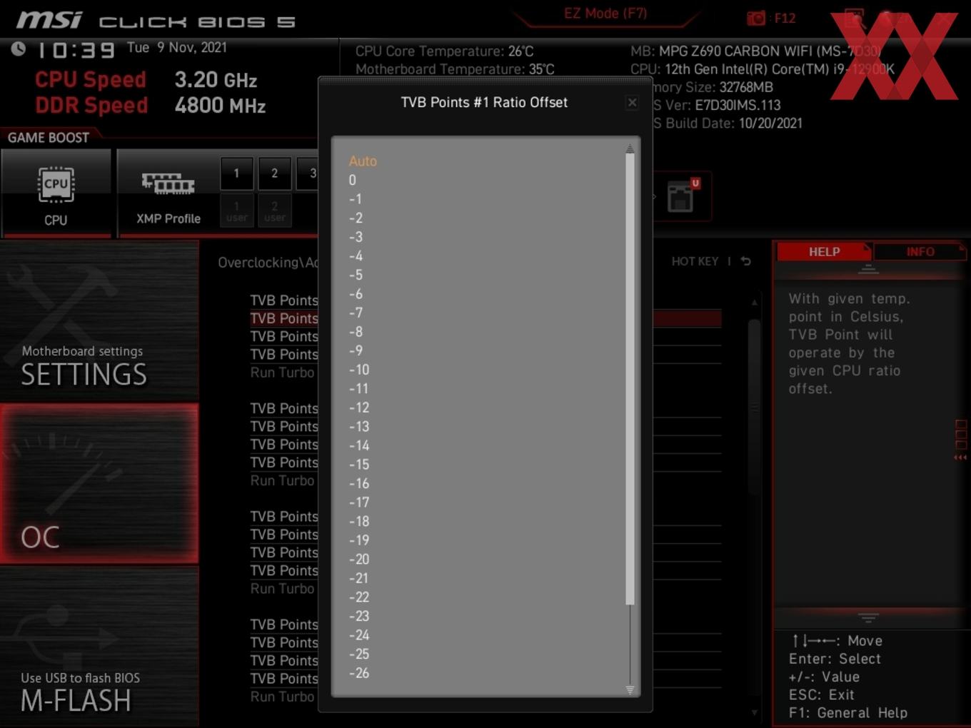Choose value 0 in the offset list

(x=352, y=180)
